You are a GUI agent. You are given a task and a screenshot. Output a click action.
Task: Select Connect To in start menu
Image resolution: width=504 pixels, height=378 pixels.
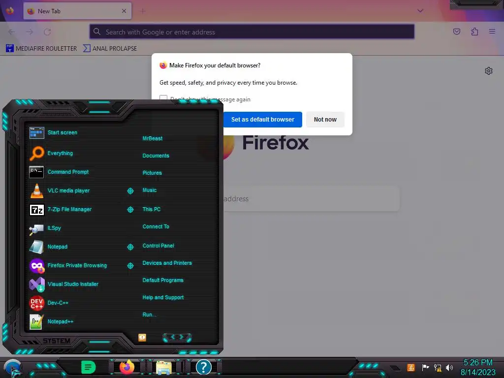coord(156,226)
